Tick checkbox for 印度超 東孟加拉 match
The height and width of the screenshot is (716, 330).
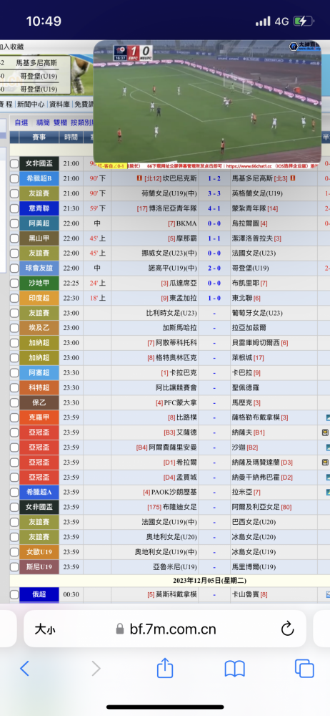click(14, 298)
